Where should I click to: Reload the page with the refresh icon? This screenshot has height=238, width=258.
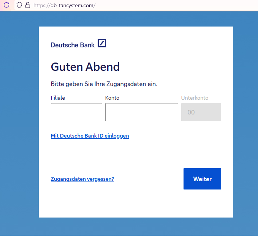(6, 5)
